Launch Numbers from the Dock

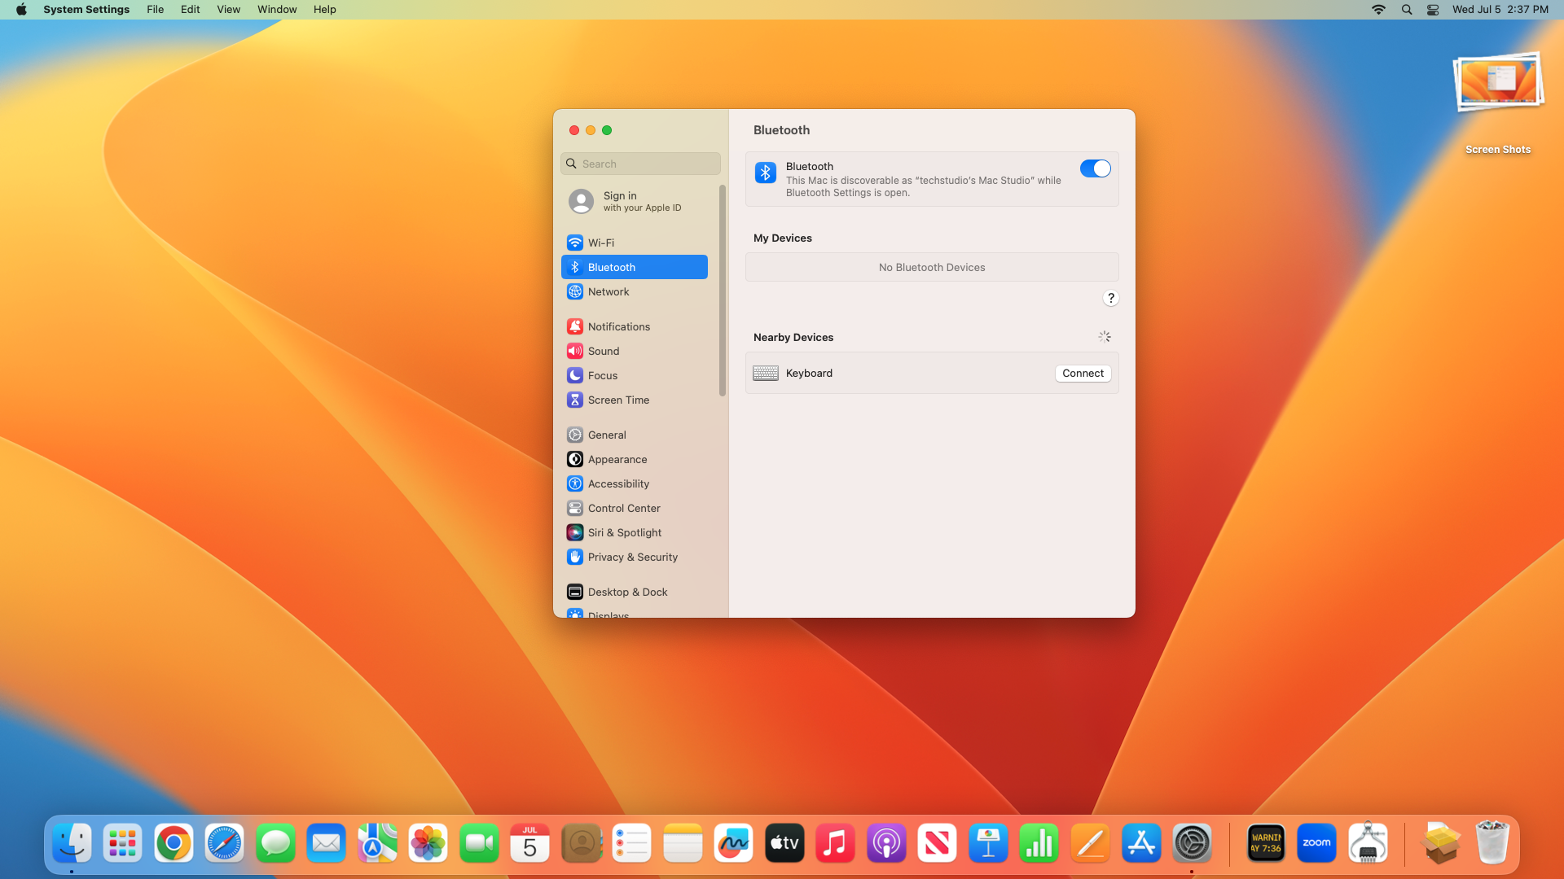(1039, 843)
